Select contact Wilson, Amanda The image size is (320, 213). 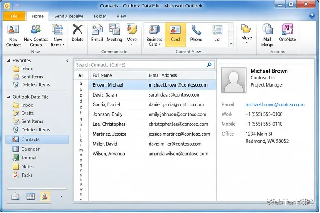click(152, 154)
